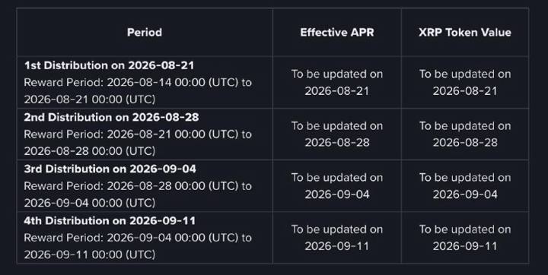
Task: Click the Period column header
Action: coord(145,33)
